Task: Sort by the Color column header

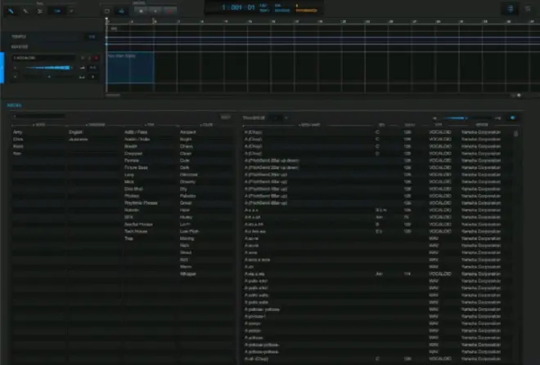Action: (x=207, y=125)
